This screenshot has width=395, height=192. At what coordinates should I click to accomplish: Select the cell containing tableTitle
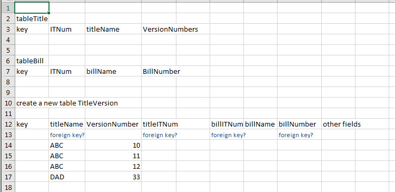32,18
